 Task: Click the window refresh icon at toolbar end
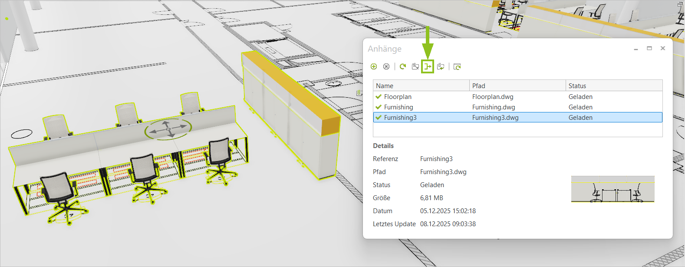point(457,66)
